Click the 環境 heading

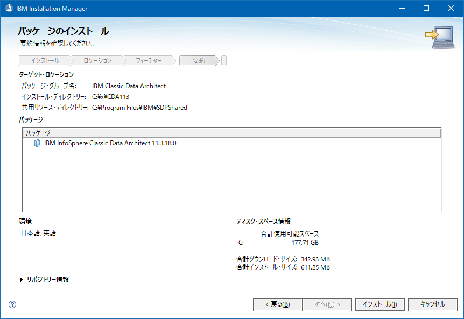click(x=25, y=222)
